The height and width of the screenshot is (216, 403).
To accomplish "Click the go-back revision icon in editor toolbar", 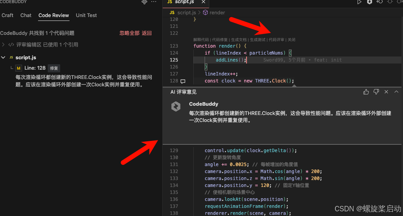I will pyautogui.click(x=380, y=2).
